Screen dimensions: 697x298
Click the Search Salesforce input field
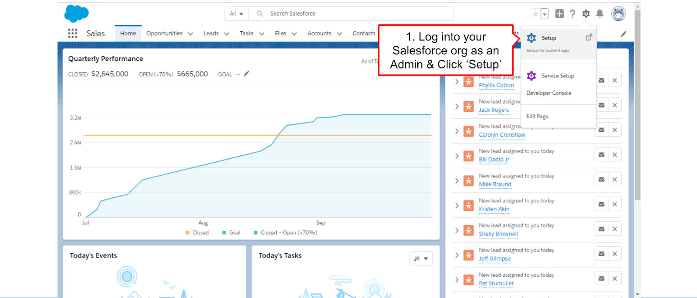(351, 14)
